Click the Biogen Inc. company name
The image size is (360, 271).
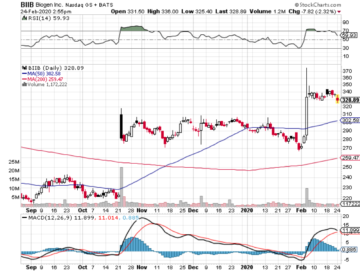click(49, 5)
